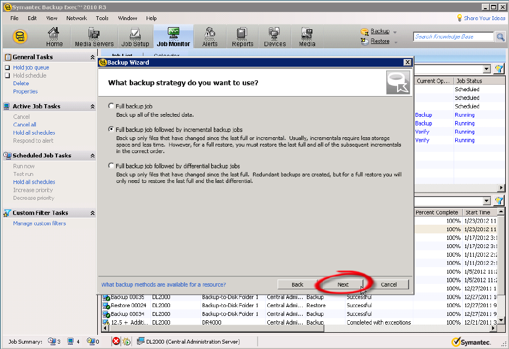
Task: Open the Backup dropdown arrow
Action: [395, 32]
